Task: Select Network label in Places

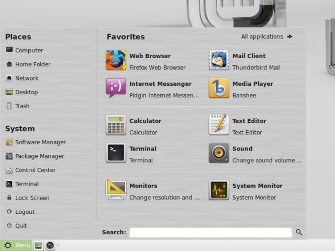Action: [x=27, y=78]
